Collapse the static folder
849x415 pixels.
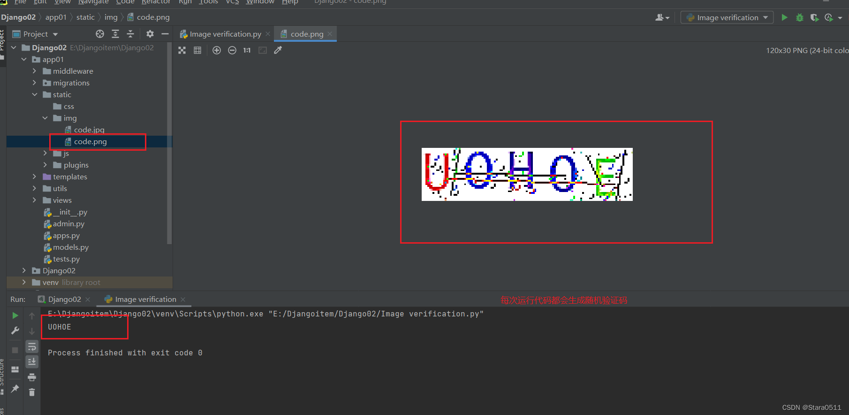click(x=34, y=94)
